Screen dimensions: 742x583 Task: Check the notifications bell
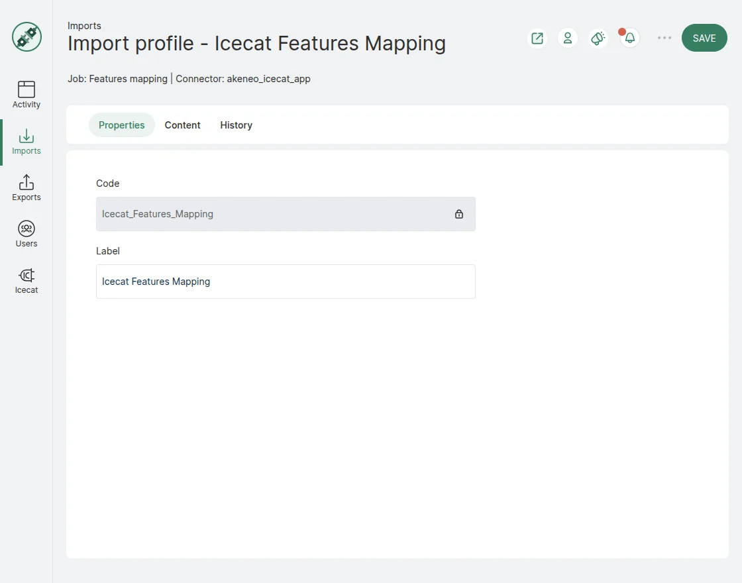628,38
